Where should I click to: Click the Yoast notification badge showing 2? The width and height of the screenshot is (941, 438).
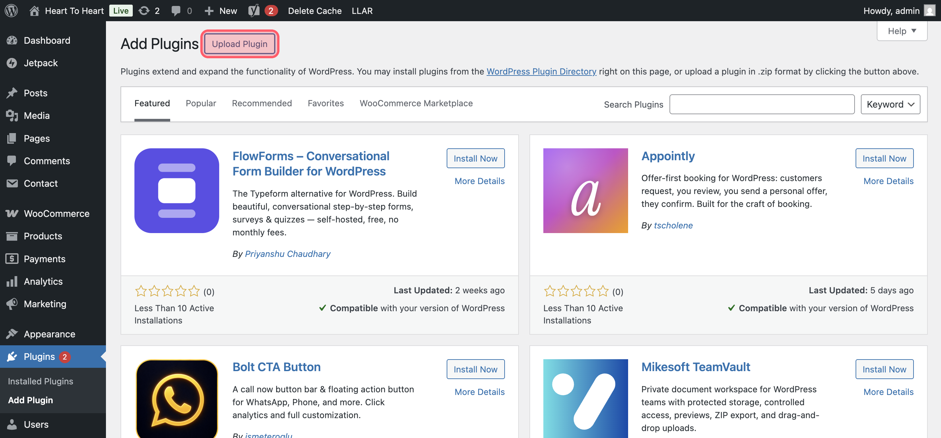click(x=271, y=11)
